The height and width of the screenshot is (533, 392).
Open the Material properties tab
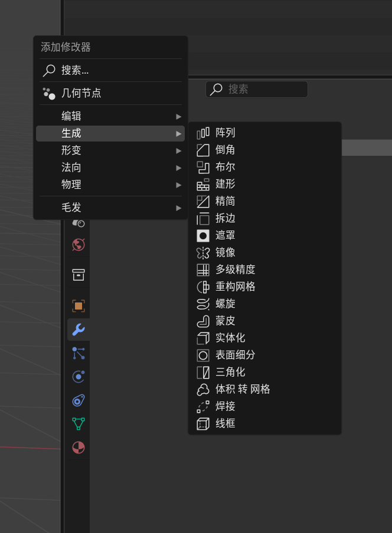pos(79,448)
